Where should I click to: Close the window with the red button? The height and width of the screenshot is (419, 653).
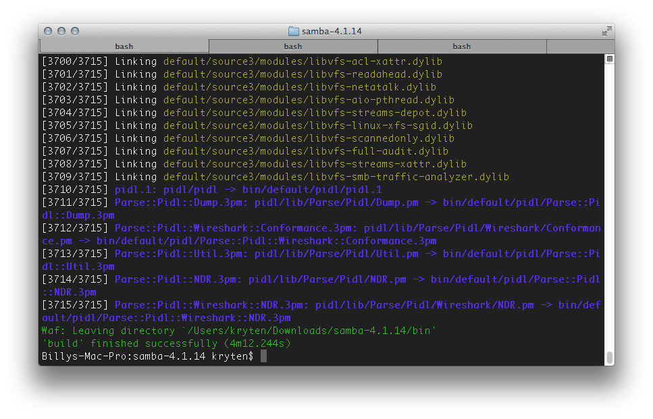point(48,31)
